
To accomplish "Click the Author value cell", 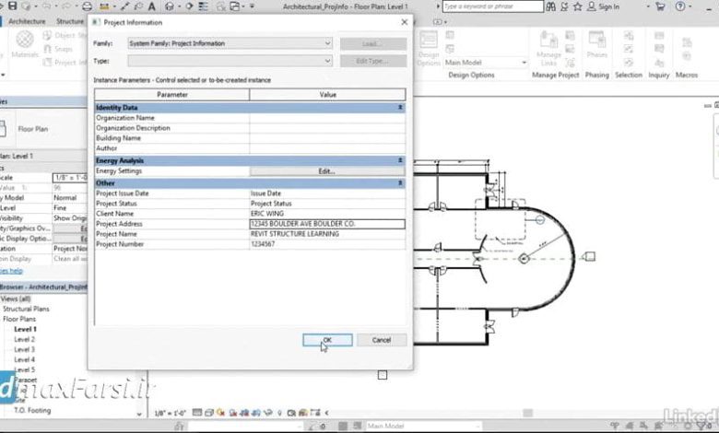I will point(327,148).
